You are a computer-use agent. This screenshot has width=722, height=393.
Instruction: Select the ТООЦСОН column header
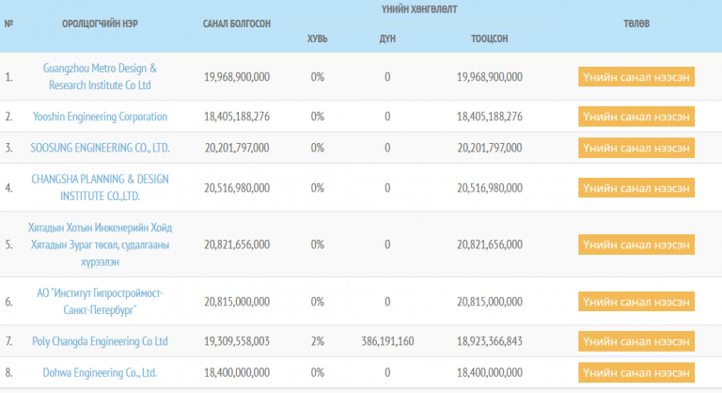[490, 39]
